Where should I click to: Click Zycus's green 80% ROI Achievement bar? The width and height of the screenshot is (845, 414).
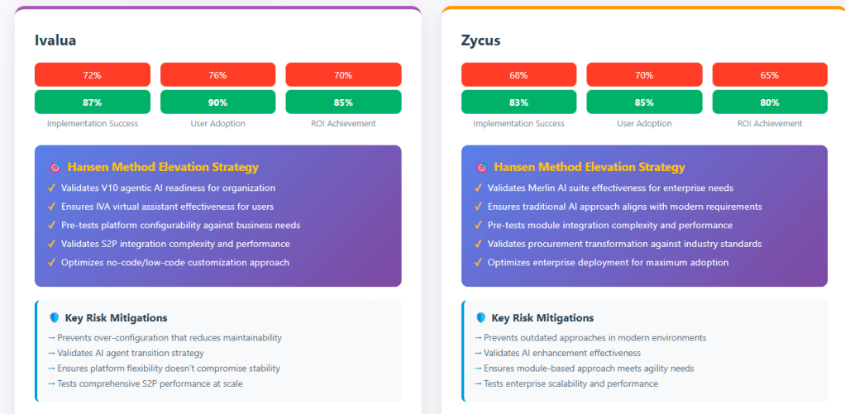[x=770, y=102]
